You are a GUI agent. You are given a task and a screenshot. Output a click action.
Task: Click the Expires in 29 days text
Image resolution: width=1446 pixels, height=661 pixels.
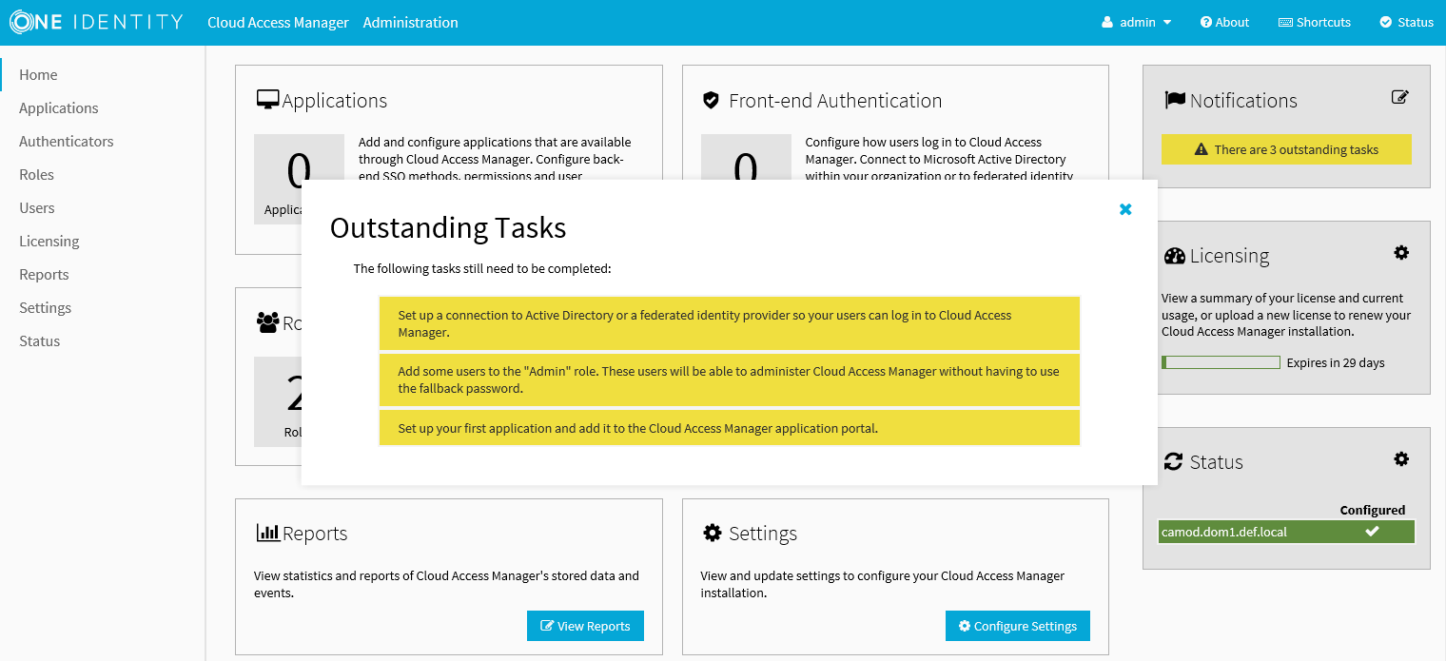1336,362
